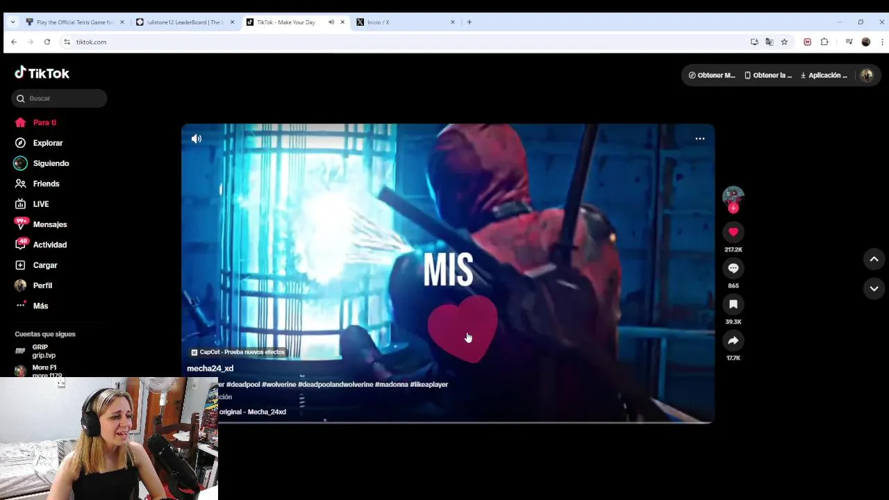Open hashtag #madonna

pyautogui.click(x=391, y=384)
